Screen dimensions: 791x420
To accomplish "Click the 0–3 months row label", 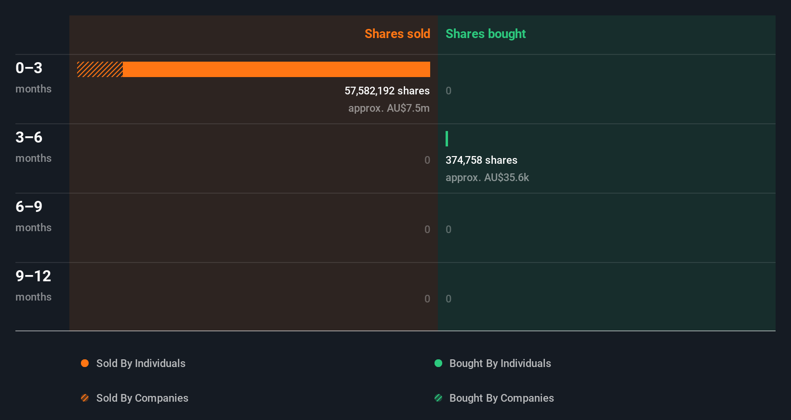I will pyautogui.click(x=33, y=77).
